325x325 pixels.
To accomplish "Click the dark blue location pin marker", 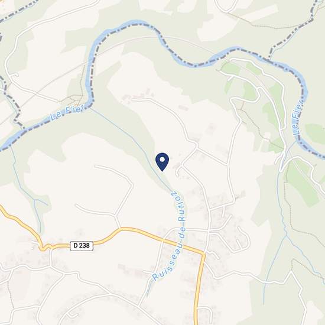I will pyautogui.click(x=162, y=162).
